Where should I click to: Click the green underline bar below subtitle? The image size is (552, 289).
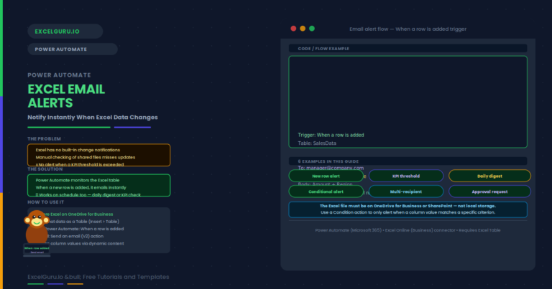pos(69,127)
